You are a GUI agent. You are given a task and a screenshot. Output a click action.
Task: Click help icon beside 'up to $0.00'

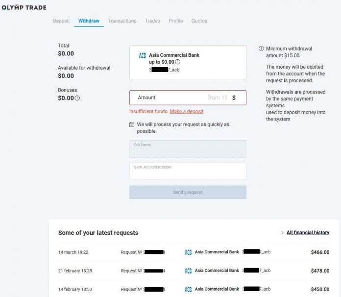pos(178,62)
